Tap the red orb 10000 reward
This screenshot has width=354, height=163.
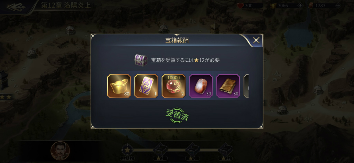(174, 86)
